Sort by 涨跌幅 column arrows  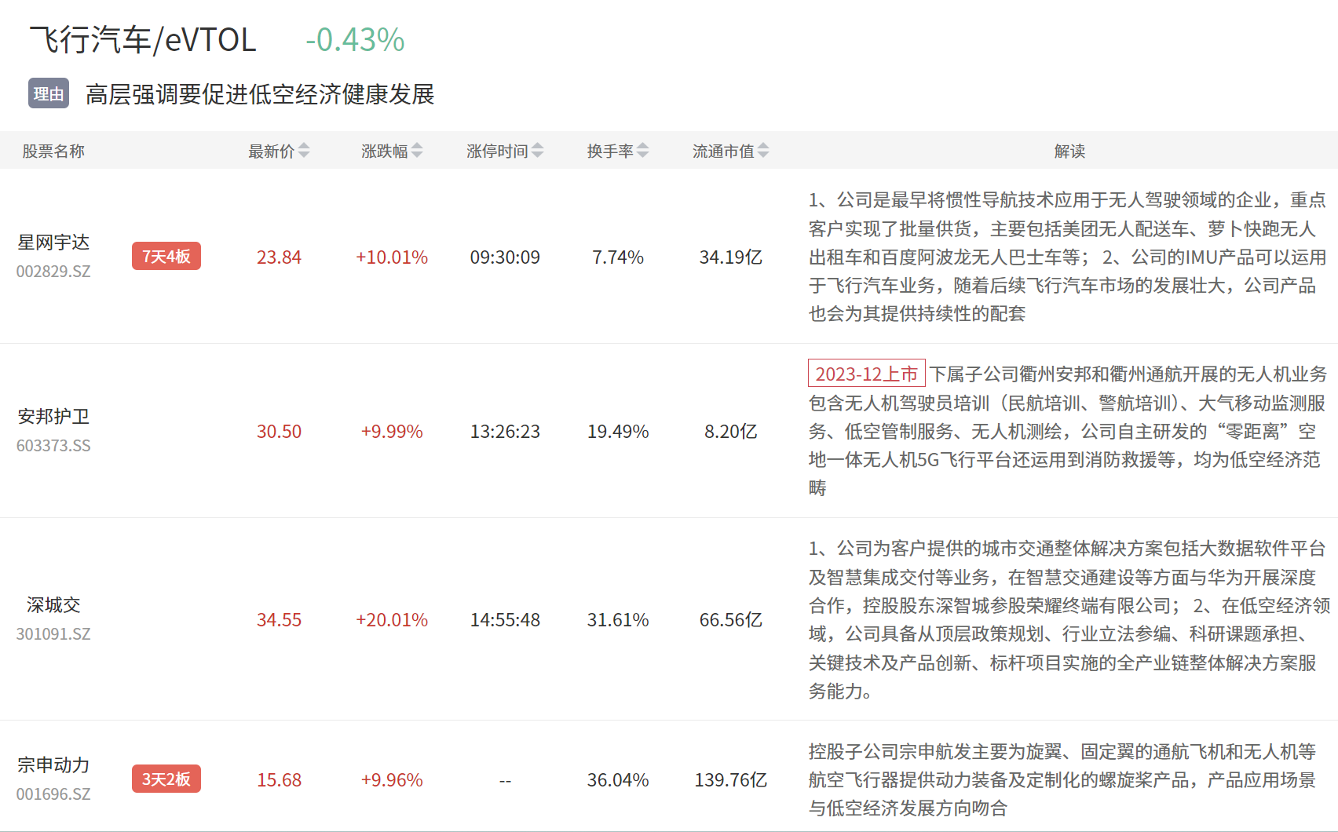click(x=417, y=151)
